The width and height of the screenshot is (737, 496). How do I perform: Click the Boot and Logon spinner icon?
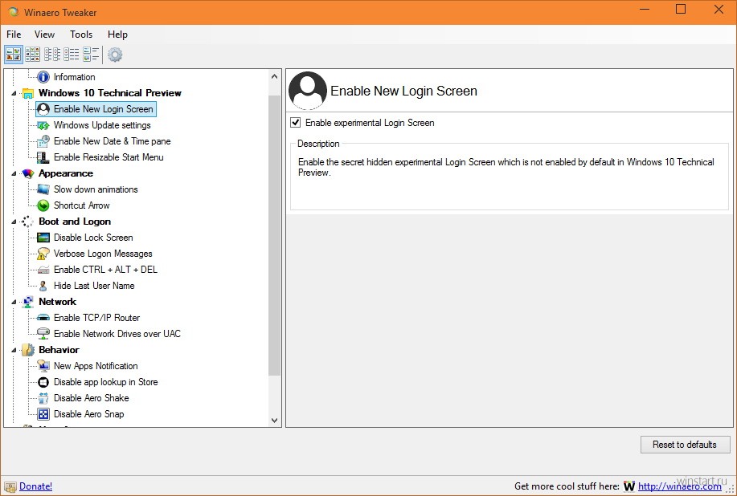point(27,222)
